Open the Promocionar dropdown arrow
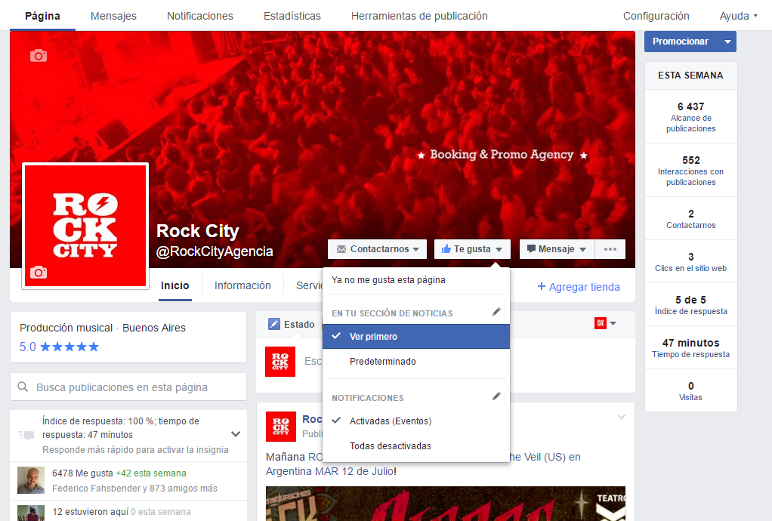 (x=727, y=42)
